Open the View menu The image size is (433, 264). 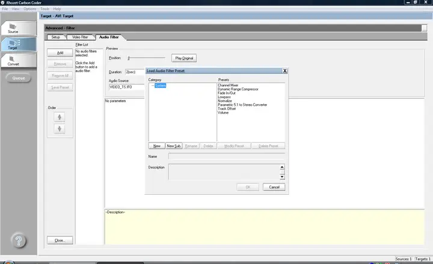[16, 9]
